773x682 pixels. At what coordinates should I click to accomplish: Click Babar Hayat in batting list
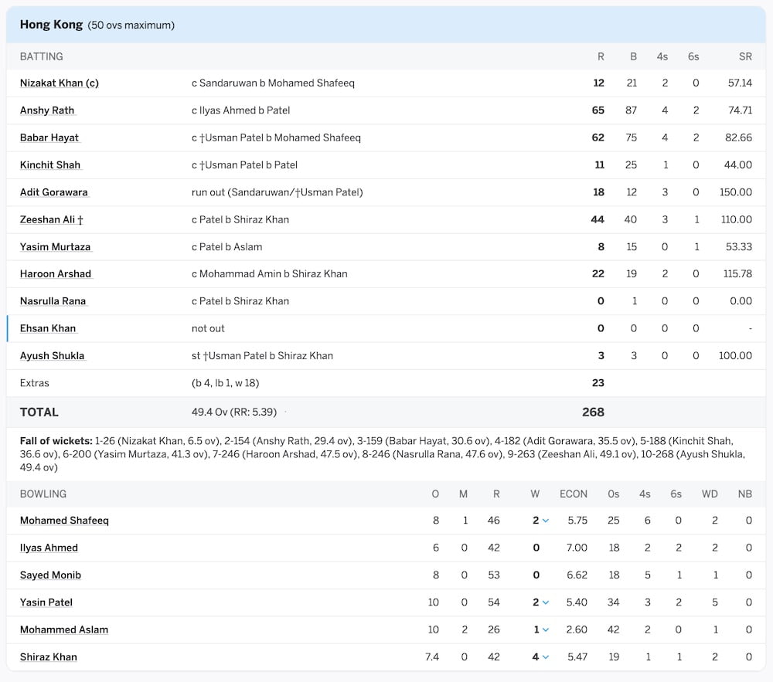coord(49,137)
